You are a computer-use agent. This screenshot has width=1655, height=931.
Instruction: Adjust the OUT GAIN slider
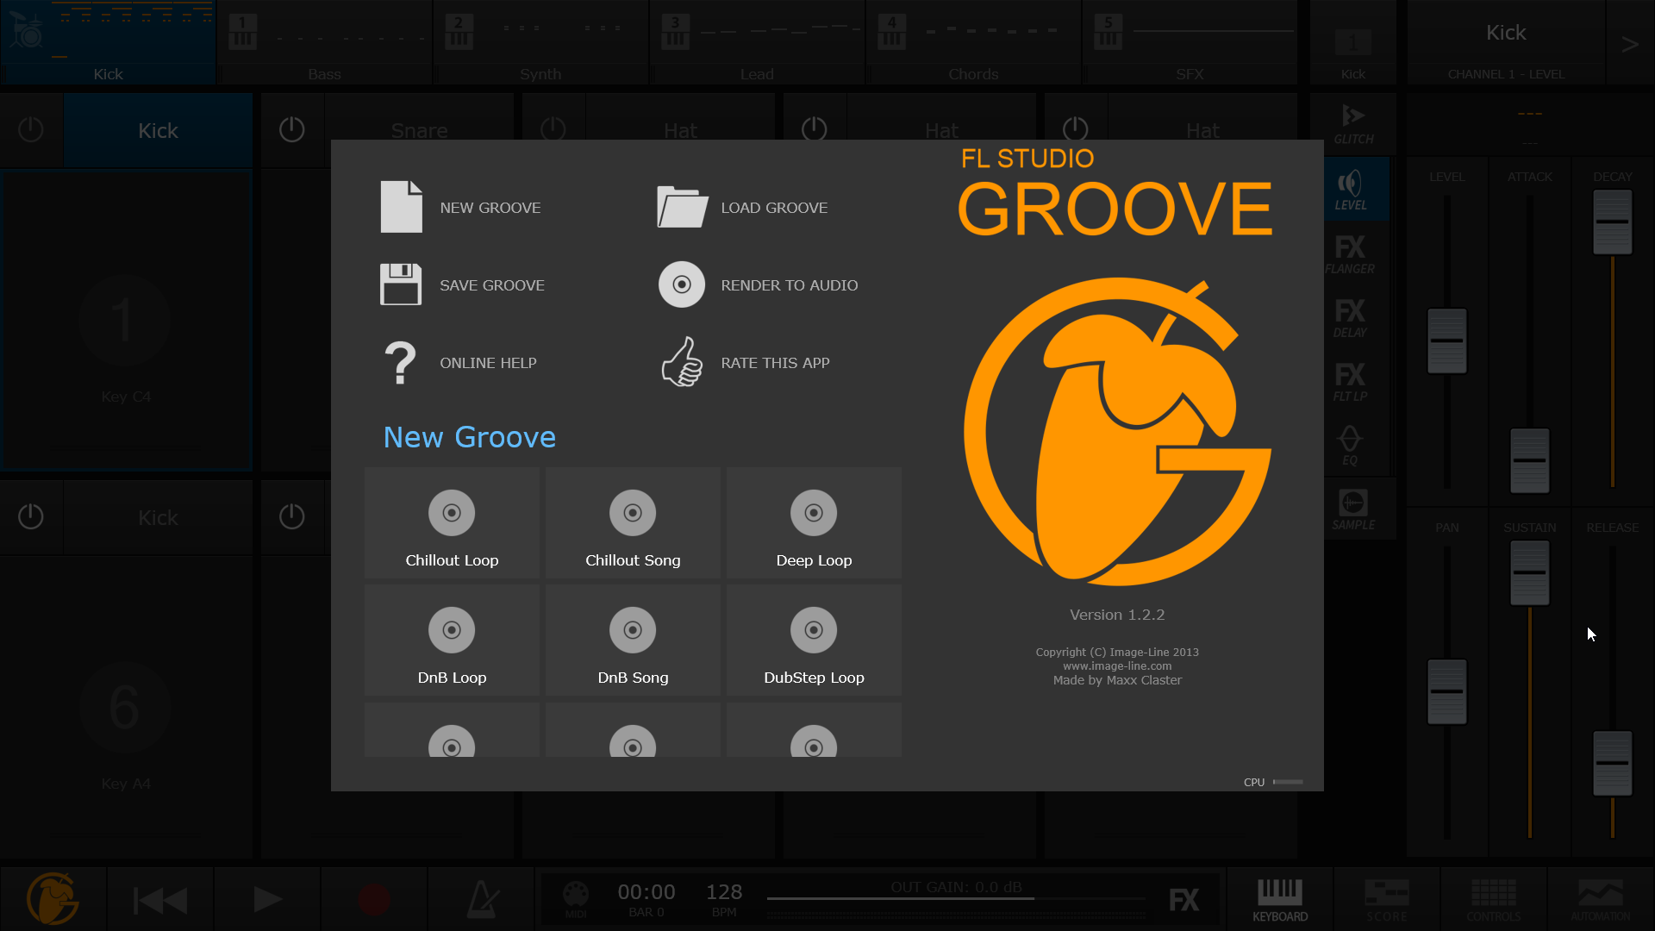[956, 898]
